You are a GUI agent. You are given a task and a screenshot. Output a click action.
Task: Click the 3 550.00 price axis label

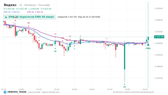point(159,8)
